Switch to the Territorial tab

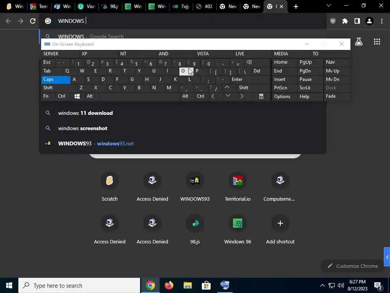(x=40, y=6)
